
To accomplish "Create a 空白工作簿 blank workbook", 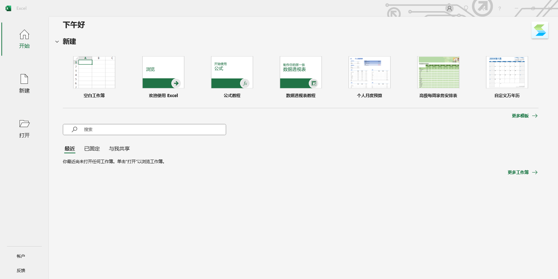I will [94, 73].
